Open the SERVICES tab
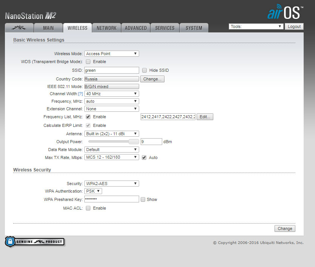Viewport: 315px width, 267px height. [x=165, y=28]
